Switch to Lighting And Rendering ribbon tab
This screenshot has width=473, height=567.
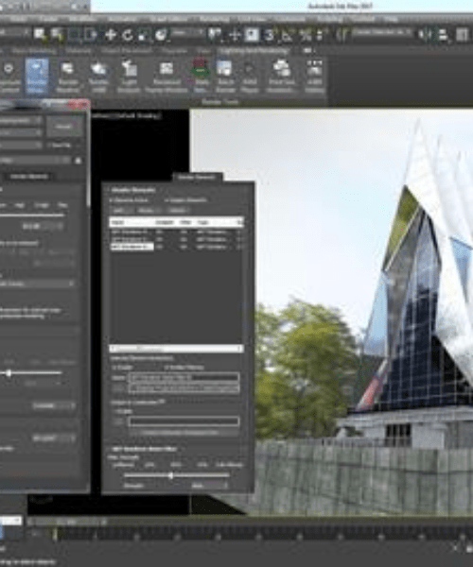[x=254, y=51]
